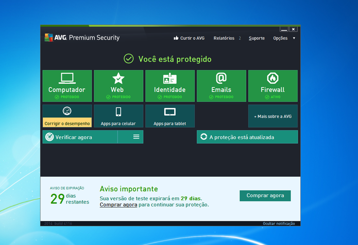Click the Identidade ID badge icon
358x245 pixels.
point(170,78)
